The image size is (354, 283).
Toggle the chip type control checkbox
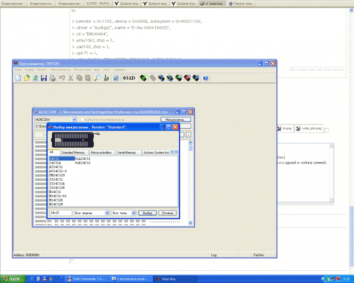click(82, 119)
